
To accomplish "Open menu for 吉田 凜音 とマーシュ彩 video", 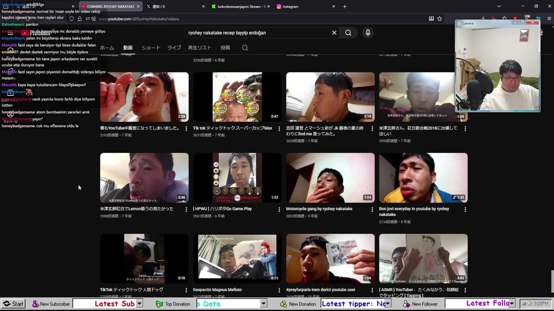I will click(372, 129).
